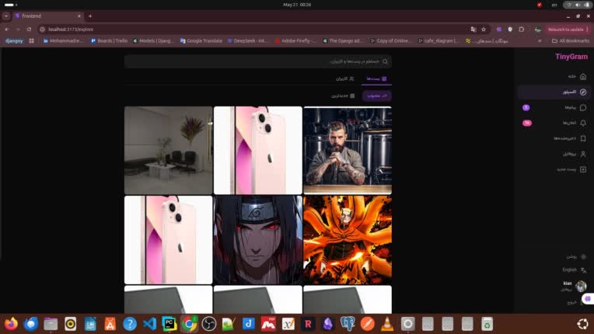The height and width of the screenshot is (334, 594).
Task: Open the 'en' input source menu in top bar
Action: (x=554, y=5)
